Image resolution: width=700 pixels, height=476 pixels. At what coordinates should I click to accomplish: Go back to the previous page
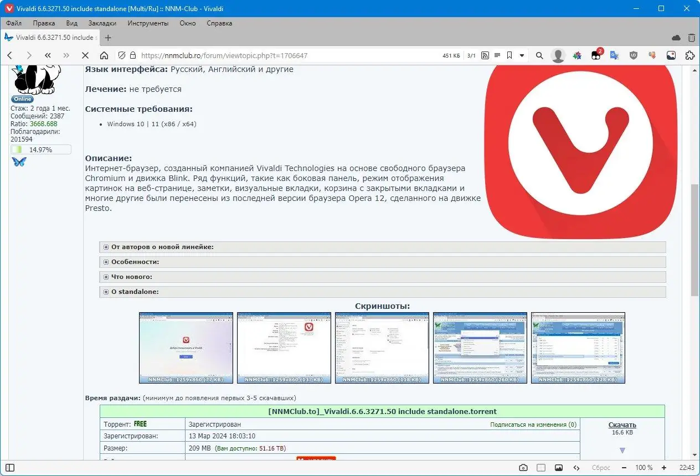click(x=10, y=55)
